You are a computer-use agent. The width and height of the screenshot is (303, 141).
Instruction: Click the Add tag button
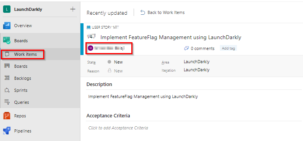point(228,48)
